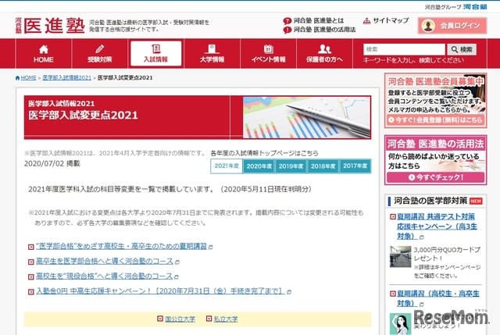Select the 2017年度 year tab

355,166
